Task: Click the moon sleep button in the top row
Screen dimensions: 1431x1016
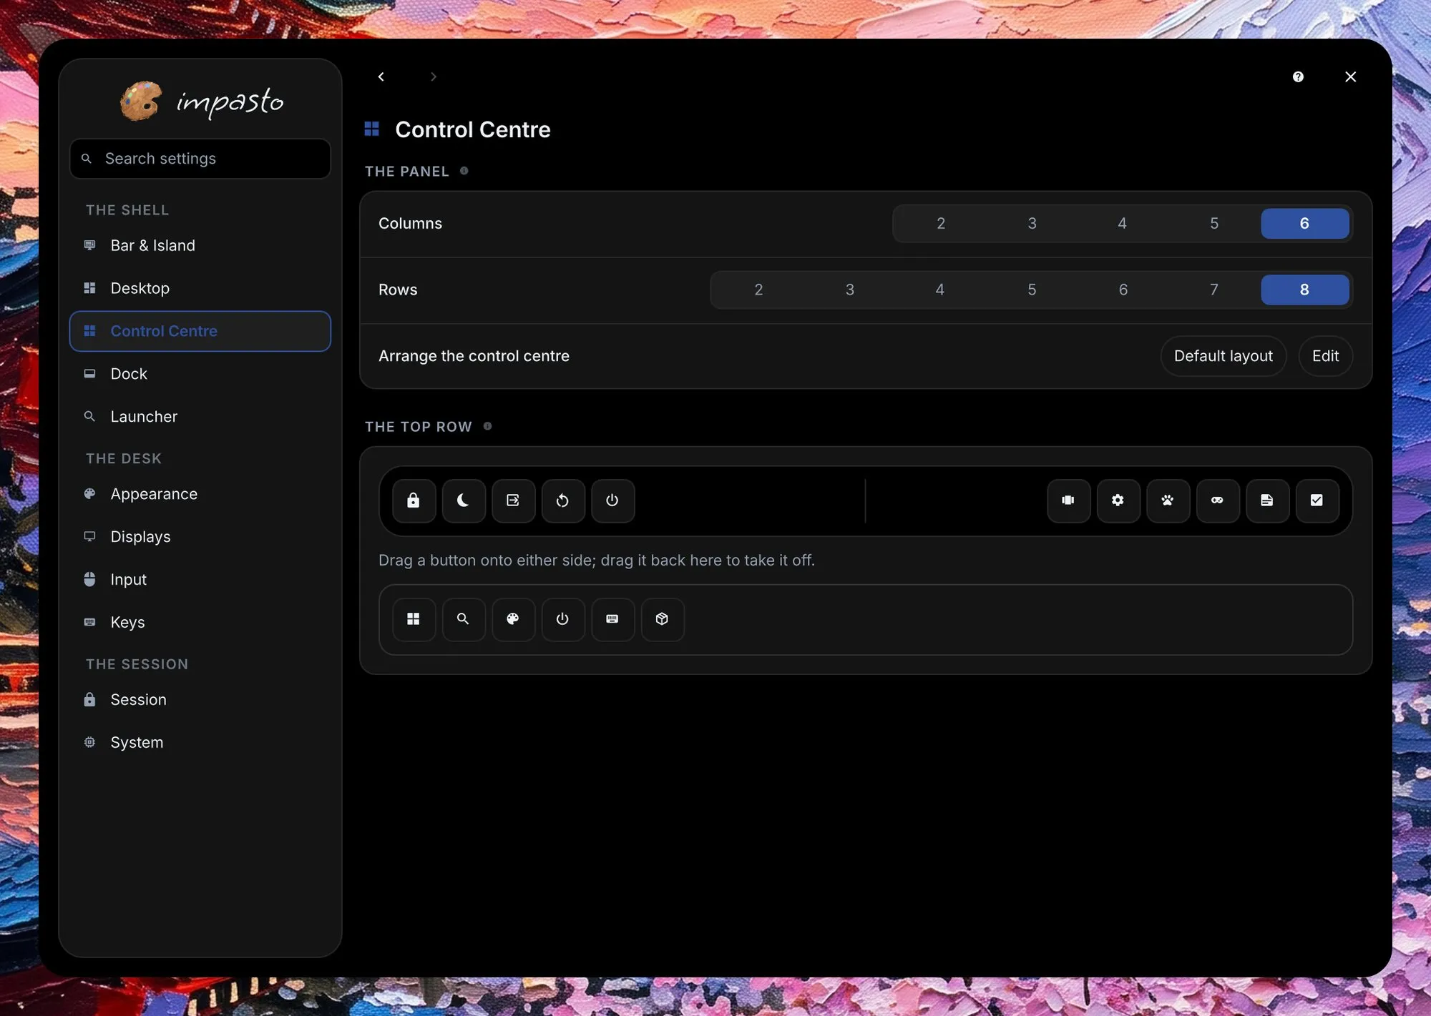Action: pyautogui.click(x=464, y=500)
